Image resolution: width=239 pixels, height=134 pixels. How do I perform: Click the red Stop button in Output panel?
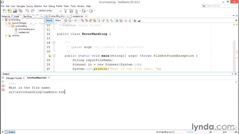3,86
